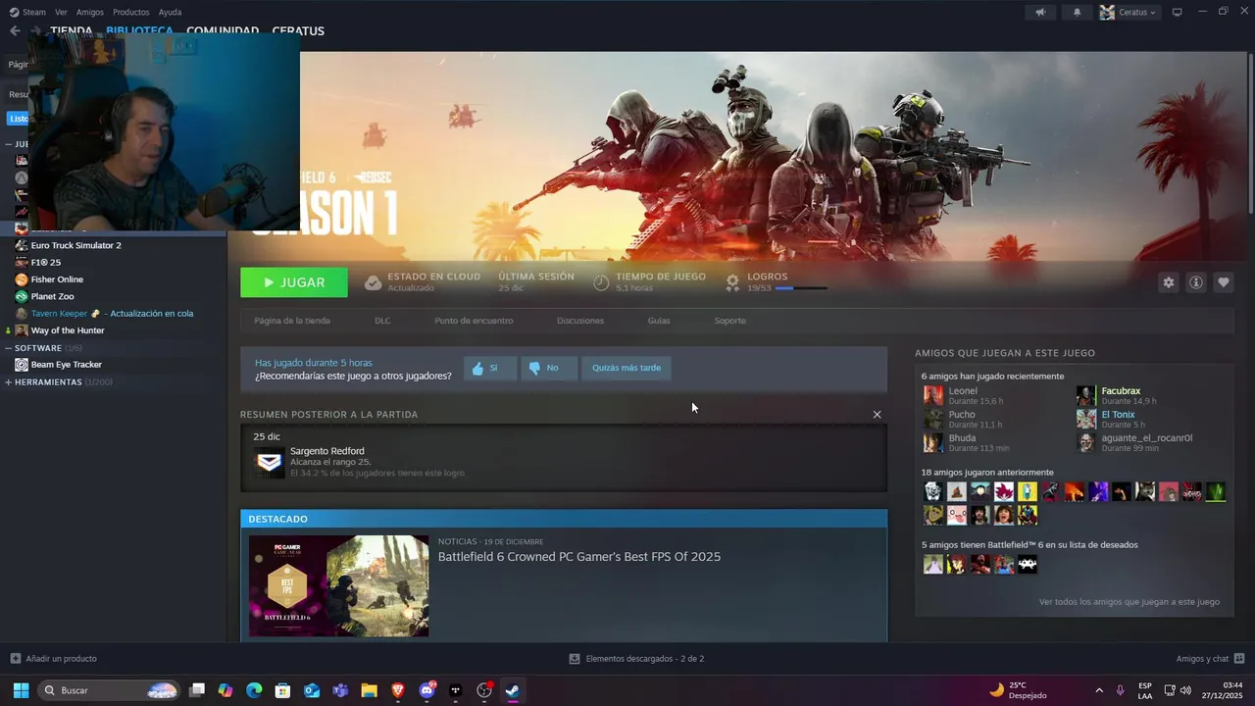Image resolution: width=1255 pixels, height=706 pixels.
Task: Click the LOGROS 19/53 progress bar
Action: point(801,288)
